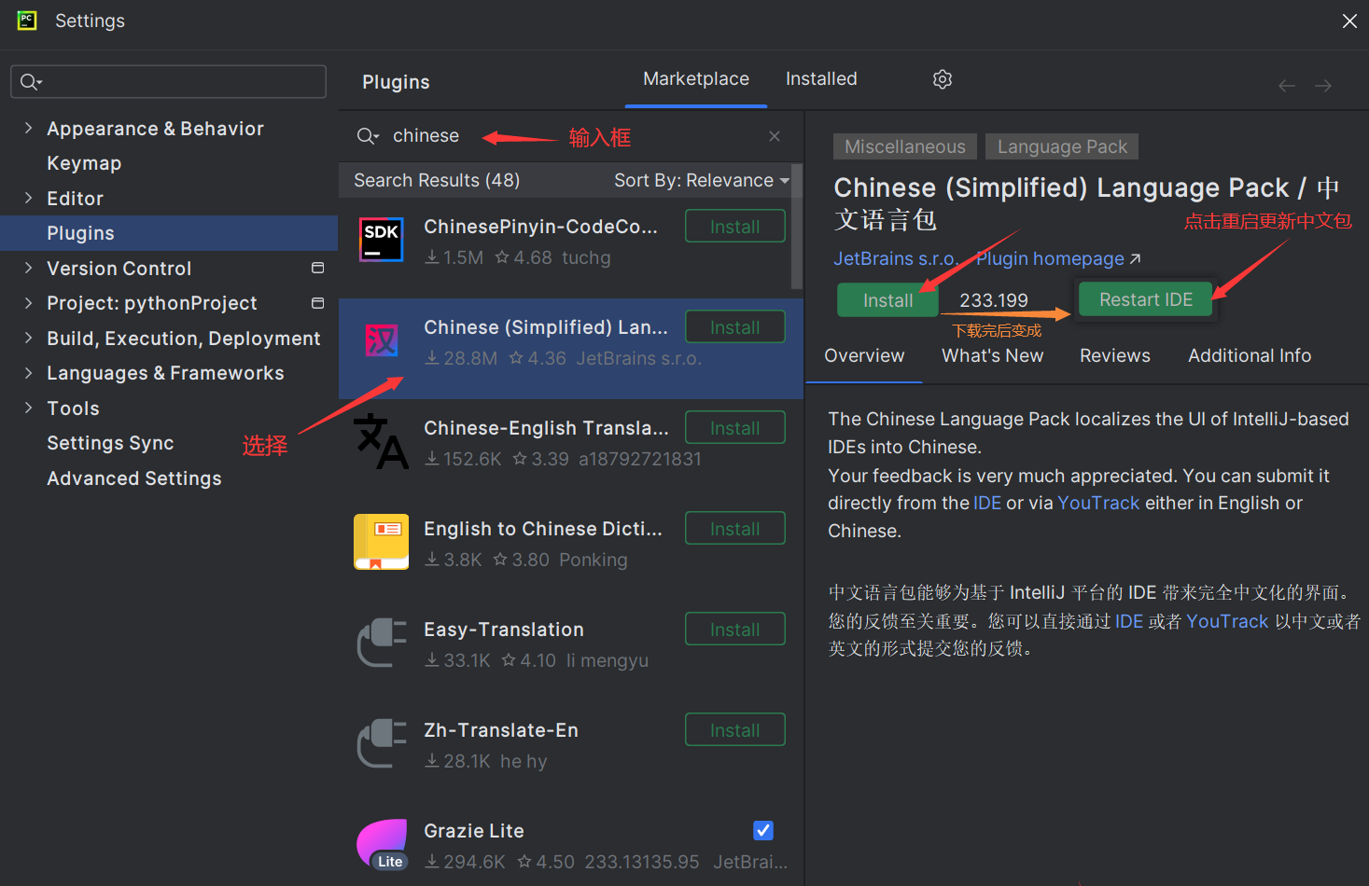This screenshot has width=1369, height=886.
Task: Click the Chinese-English Translate plugin icon
Action: pyautogui.click(x=381, y=442)
